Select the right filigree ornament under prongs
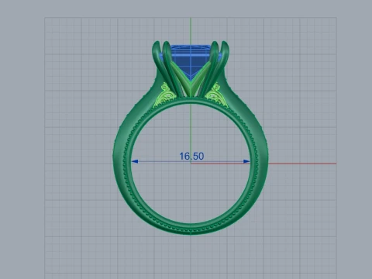This screenshot has width=372, height=279. [216, 95]
